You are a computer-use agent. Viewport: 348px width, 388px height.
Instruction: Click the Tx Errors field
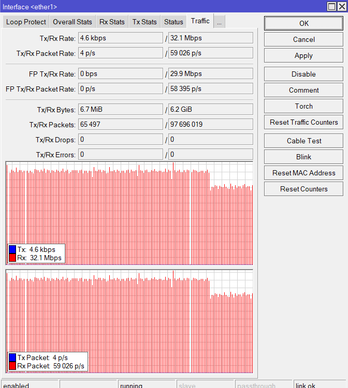coord(121,154)
